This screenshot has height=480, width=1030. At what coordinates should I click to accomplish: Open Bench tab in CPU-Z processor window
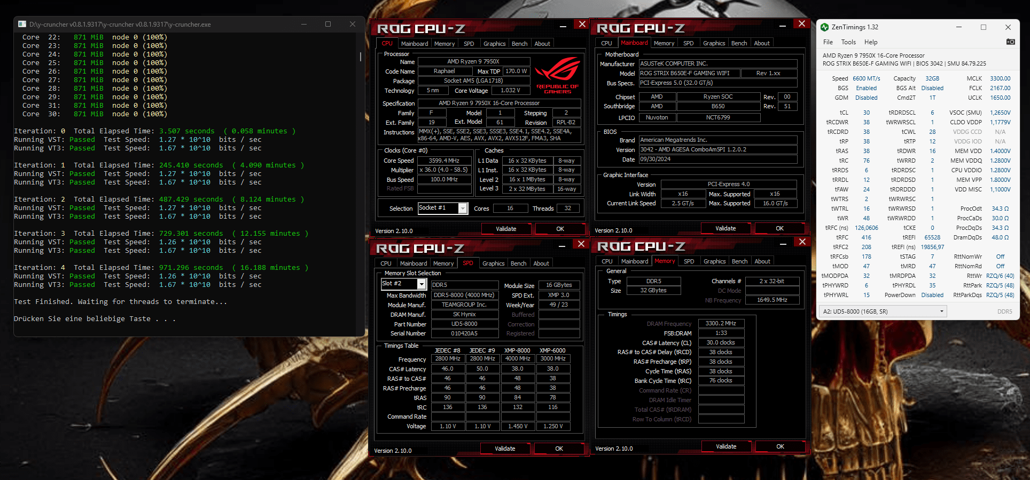pos(519,44)
